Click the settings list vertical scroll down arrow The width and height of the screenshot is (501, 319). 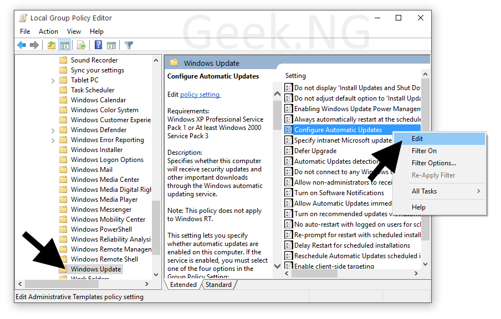point(425,264)
